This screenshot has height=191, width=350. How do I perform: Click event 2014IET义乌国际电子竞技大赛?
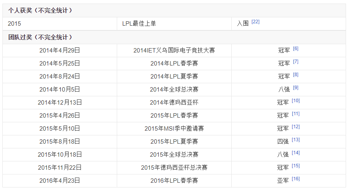[174, 51]
